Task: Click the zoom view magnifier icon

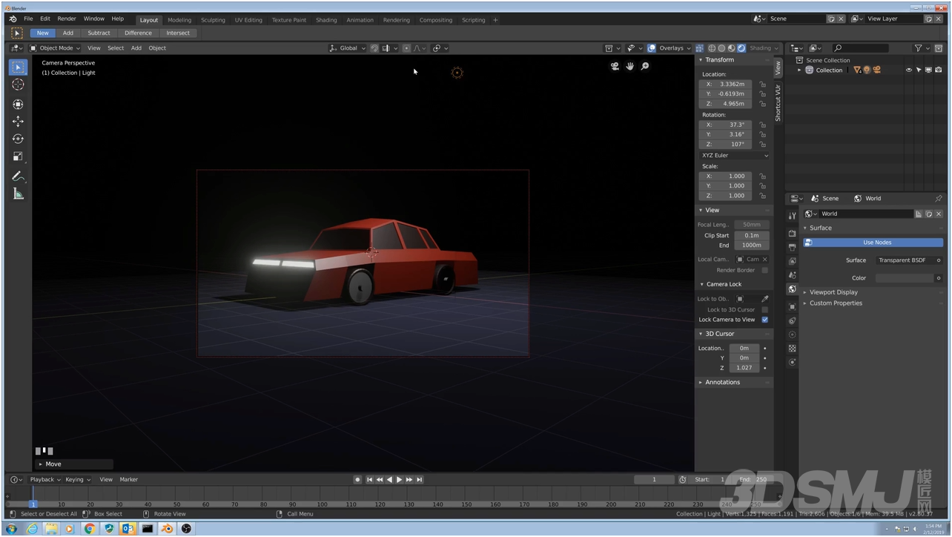Action: 645,66
